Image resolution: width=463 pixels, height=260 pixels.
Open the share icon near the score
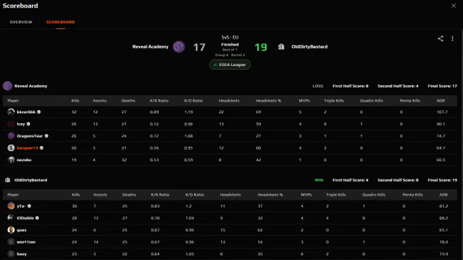(441, 39)
